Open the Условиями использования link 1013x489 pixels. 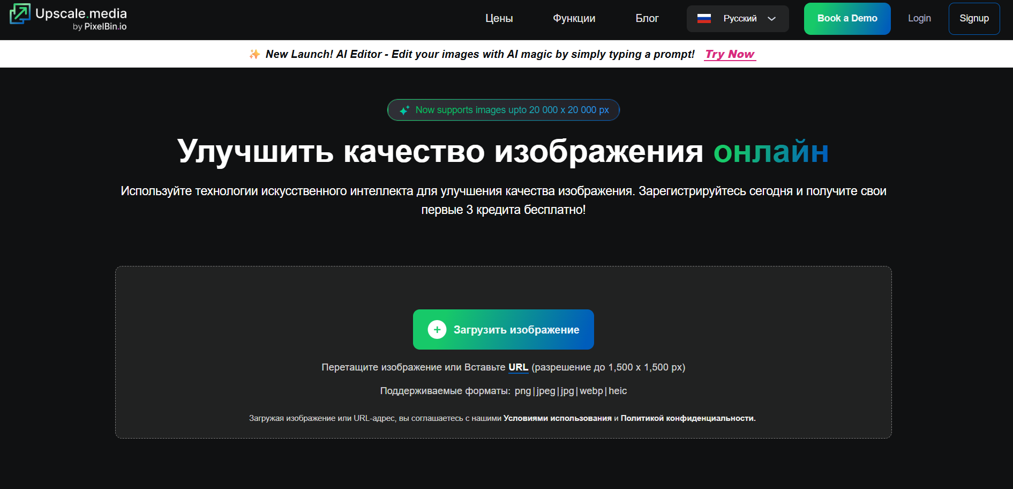coord(557,418)
